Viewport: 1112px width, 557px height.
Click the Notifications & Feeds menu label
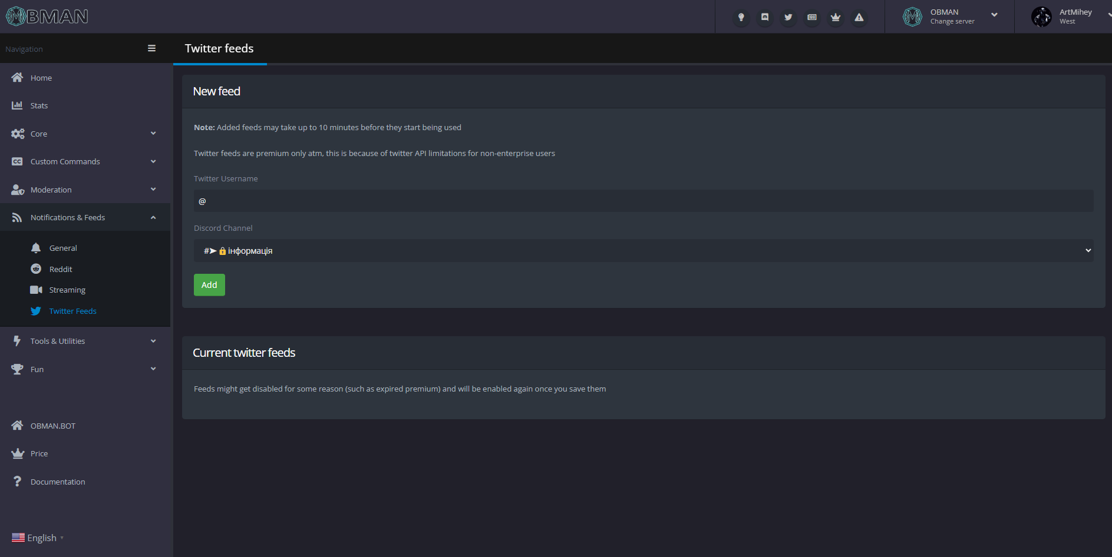pos(68,217)
